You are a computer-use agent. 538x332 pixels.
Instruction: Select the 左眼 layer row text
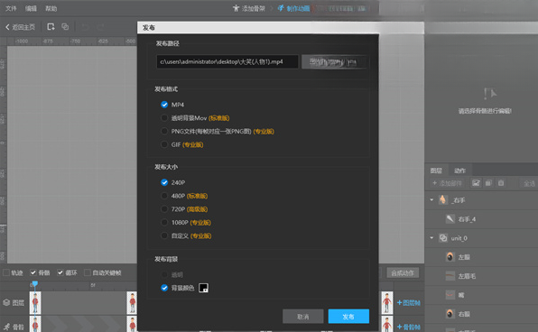pos(464,257)
